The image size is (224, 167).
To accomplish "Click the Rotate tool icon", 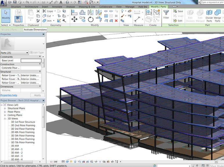I will (91, 19).
